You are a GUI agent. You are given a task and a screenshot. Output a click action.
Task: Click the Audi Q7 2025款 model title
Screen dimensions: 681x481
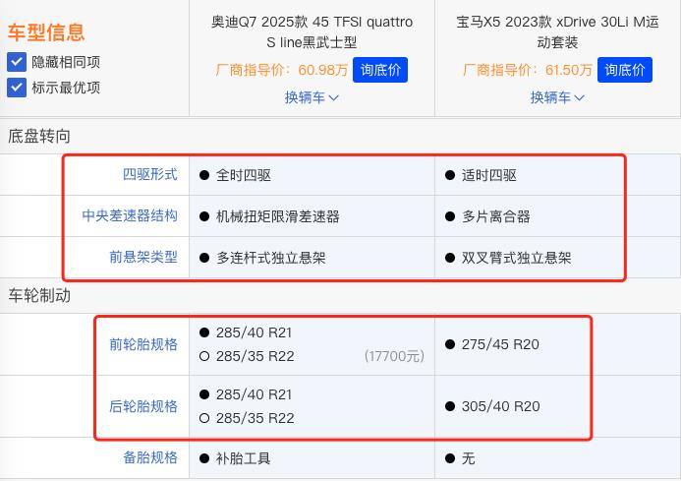[x=312, y=31]
